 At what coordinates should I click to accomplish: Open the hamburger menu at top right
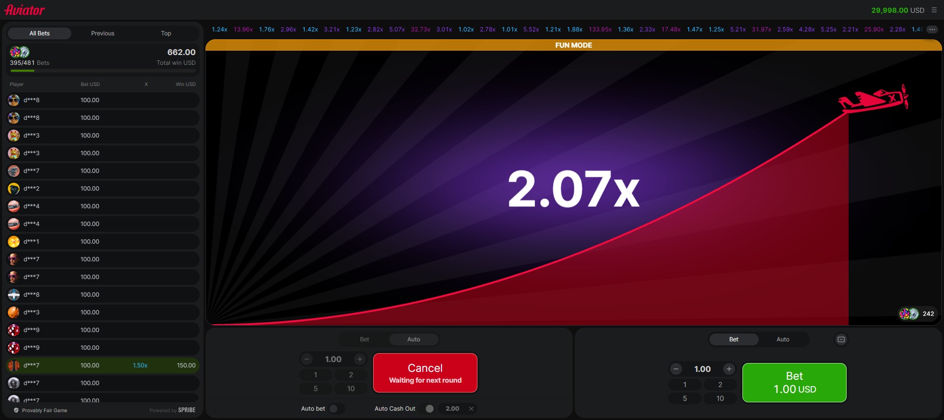tap(934, 10)
